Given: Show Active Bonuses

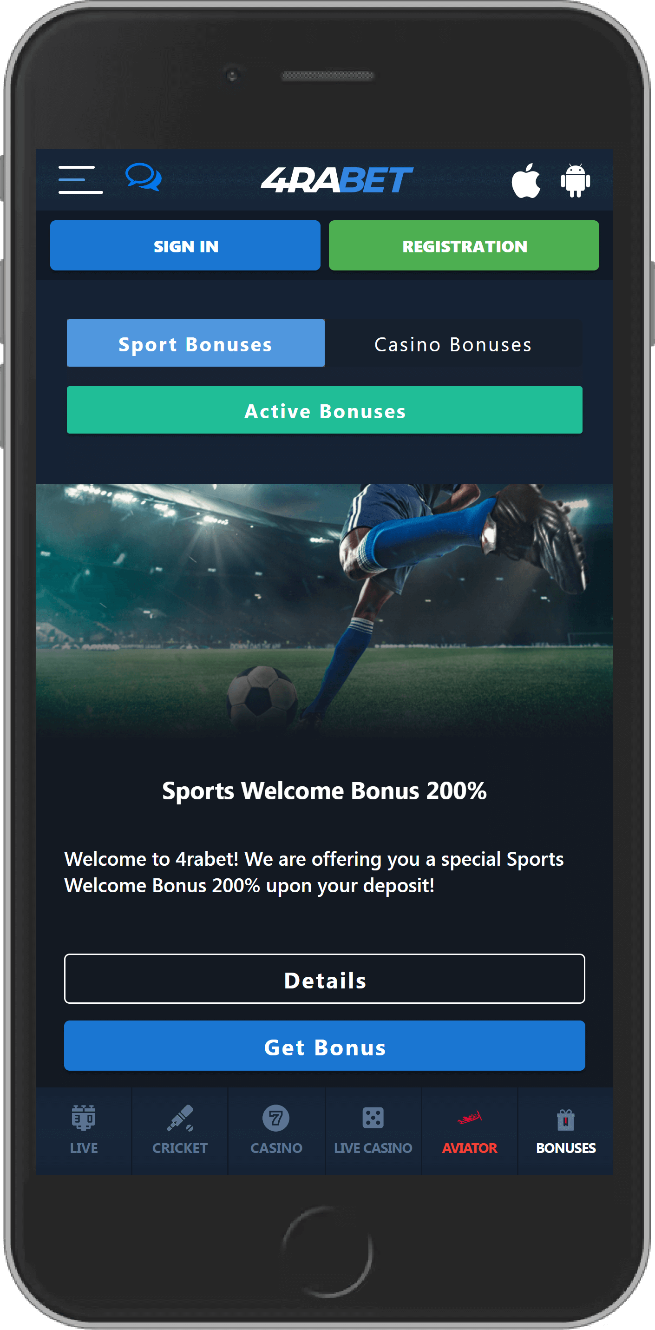Looking at the screenshot, I should click(x=325, y=410).
